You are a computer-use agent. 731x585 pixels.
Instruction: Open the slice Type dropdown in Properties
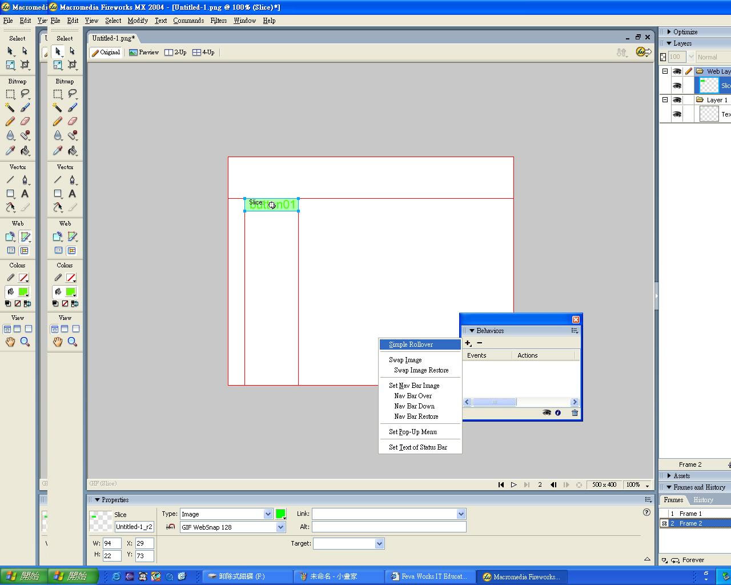(x=268, y=514)
